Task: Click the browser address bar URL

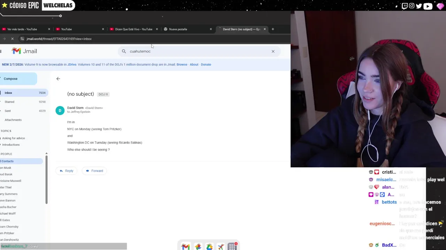Action: tap(59, 39)
